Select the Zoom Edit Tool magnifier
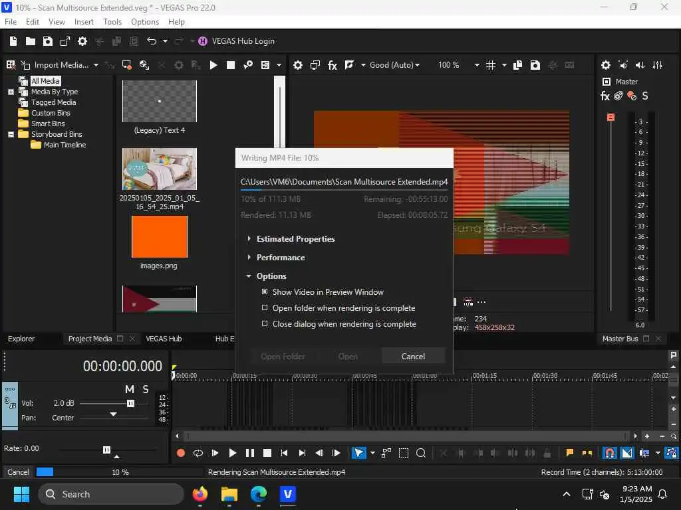The width and height of the screenshot is (681, 510). (421, 453)
